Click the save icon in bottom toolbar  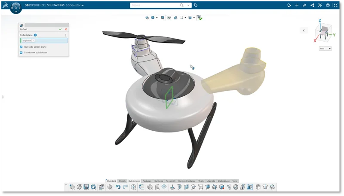pyautogui.click(x=86, y=187)
